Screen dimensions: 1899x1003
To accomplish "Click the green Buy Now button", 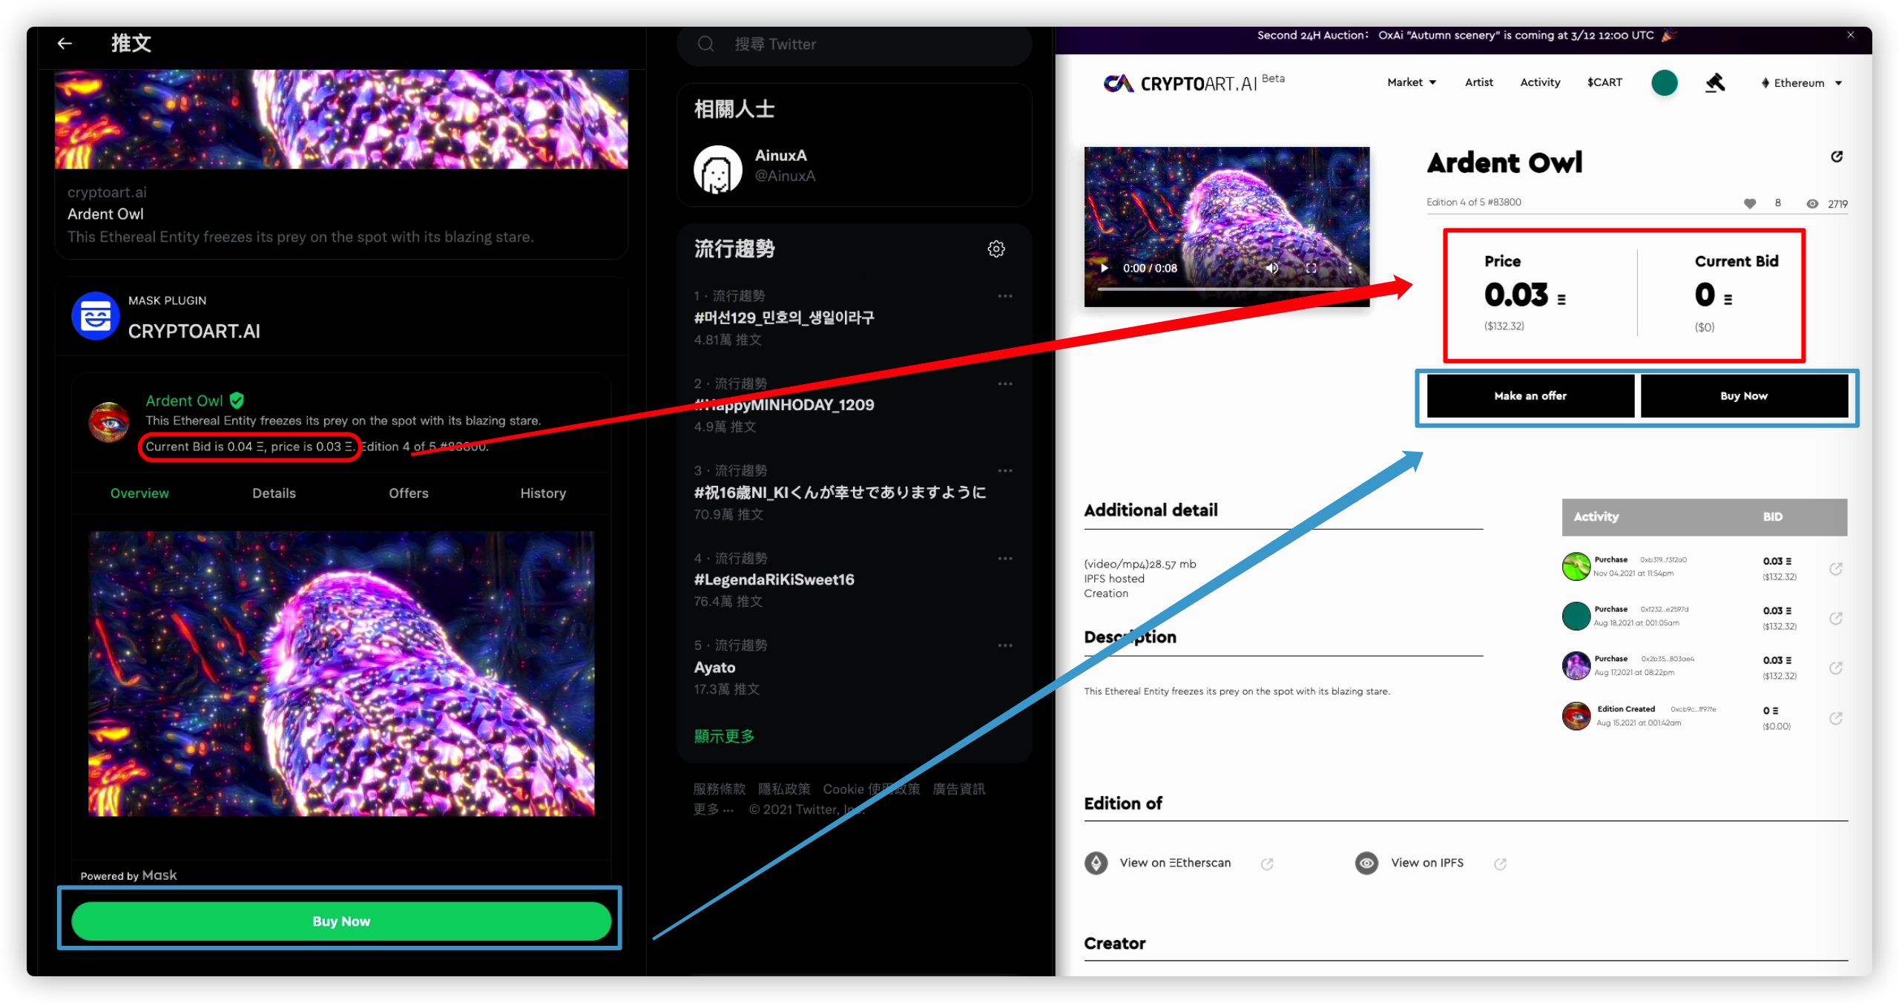I will (x=341, y=921).
